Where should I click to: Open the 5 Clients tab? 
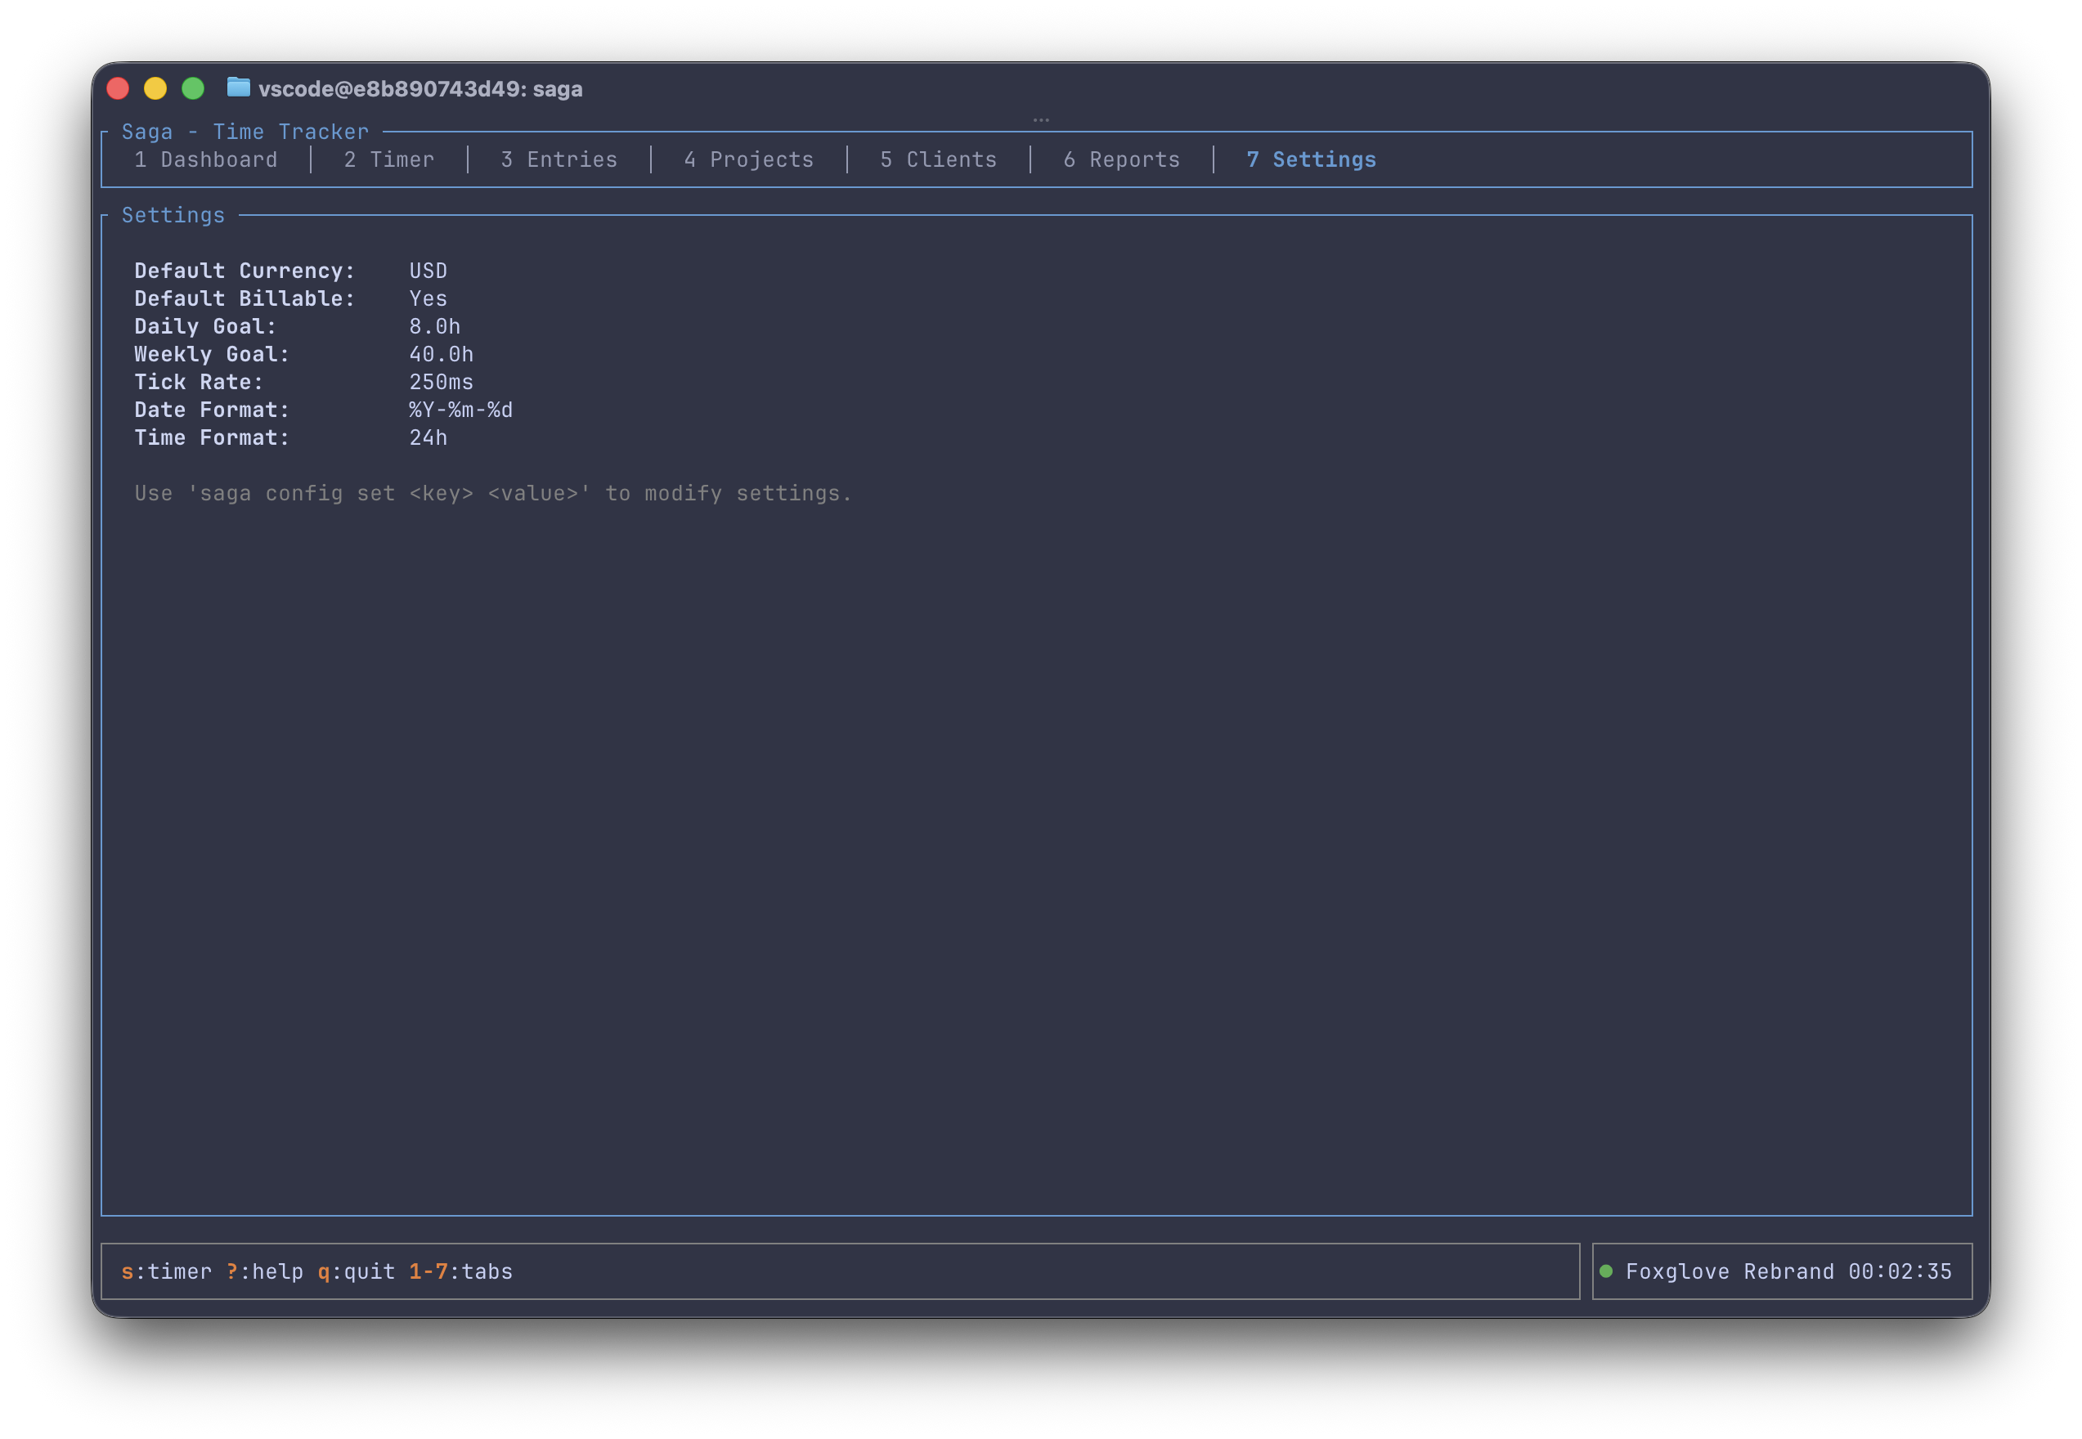938,159
